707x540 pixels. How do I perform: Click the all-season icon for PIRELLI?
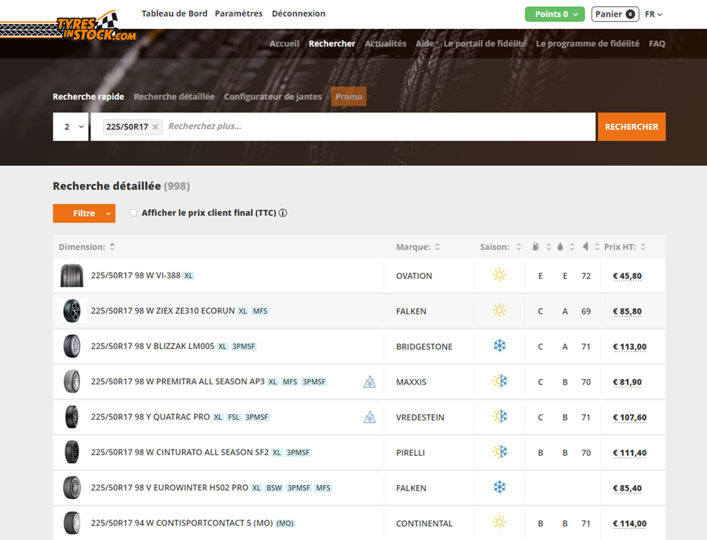[x=500, y=452]
